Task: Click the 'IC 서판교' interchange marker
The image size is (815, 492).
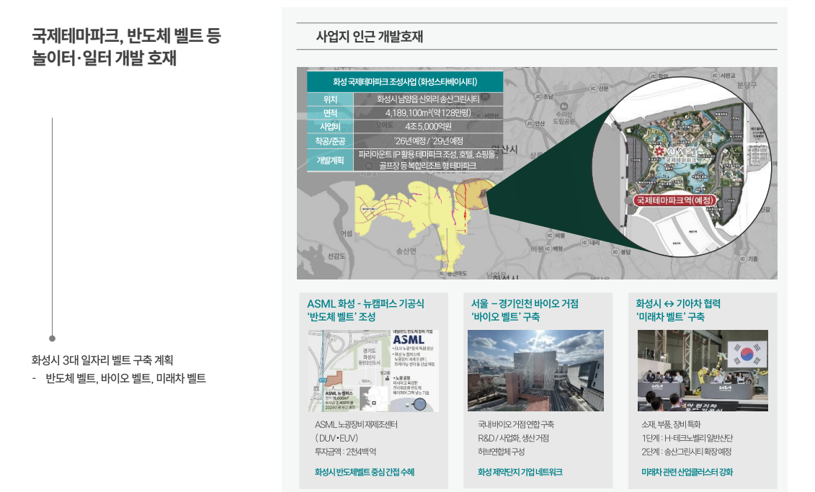Action: 723,76
